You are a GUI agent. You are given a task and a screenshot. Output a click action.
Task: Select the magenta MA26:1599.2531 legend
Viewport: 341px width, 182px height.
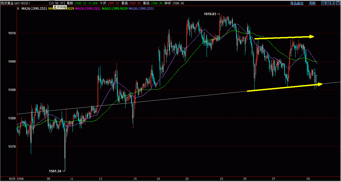88,9
